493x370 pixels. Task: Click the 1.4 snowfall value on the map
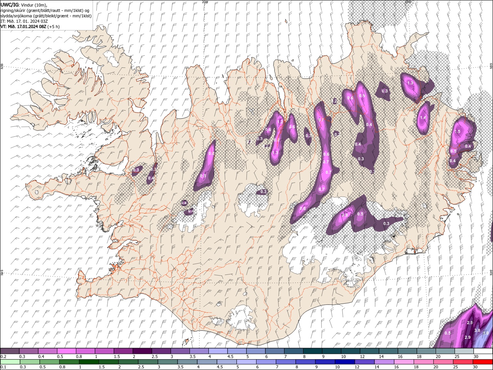click(423, 118)
